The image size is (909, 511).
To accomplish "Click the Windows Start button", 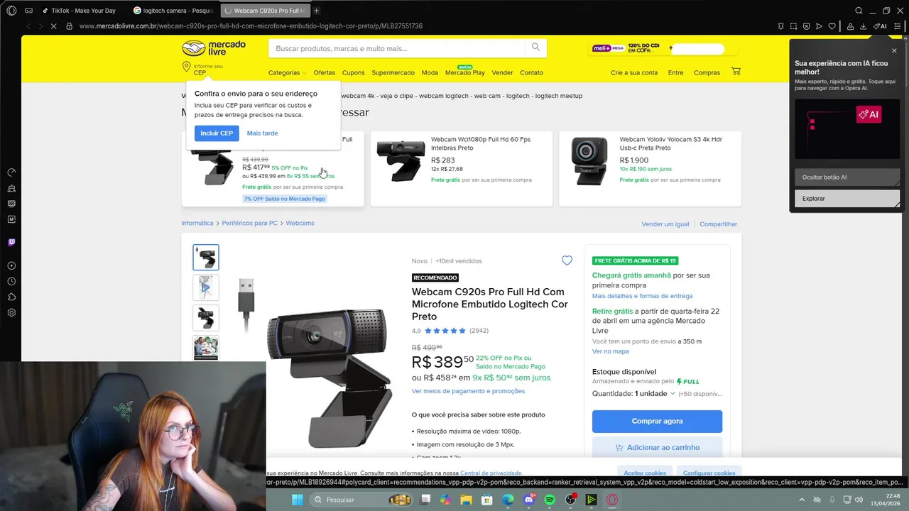I will 298,500.
